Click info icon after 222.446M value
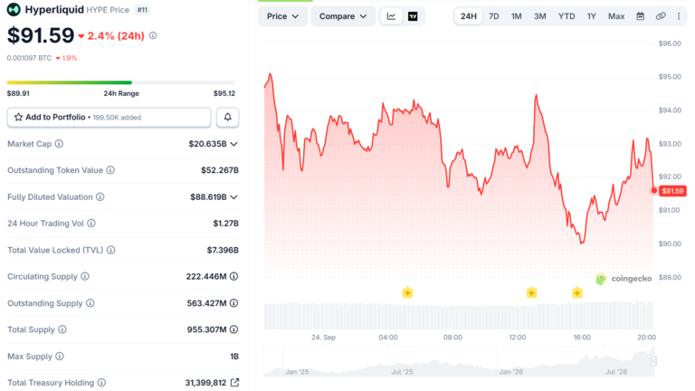The image size is (695, 391). click(x=234, y=276)
